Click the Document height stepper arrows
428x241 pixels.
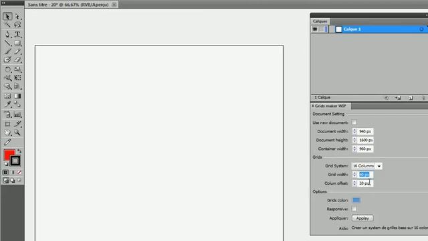coord(354,140)
